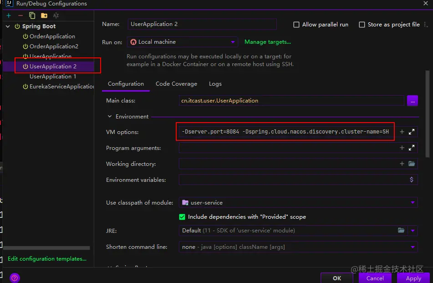Collapse the Environment section

(x=110, y=116)
